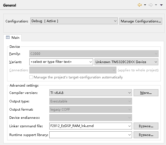Expand the Linker command file dropdown

tap(129, 126)
